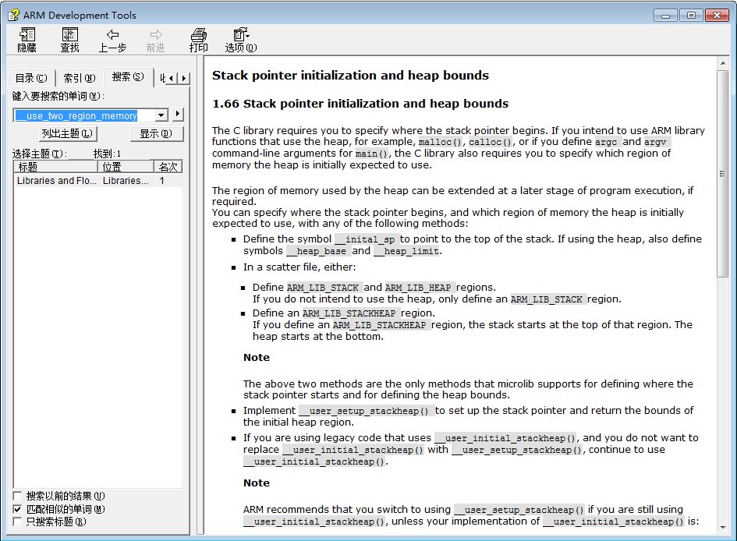The image size is (737, 541).
Task: Click the Print (打印) toolbar icon
Action: point(198,40)
